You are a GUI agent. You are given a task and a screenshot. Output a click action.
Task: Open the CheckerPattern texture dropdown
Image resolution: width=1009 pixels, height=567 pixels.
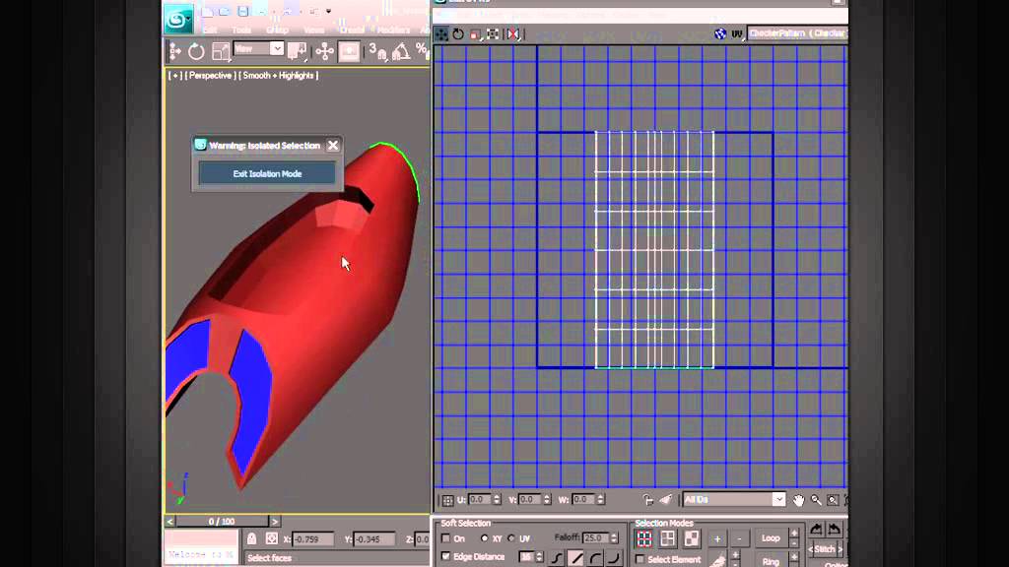(797, 33)
